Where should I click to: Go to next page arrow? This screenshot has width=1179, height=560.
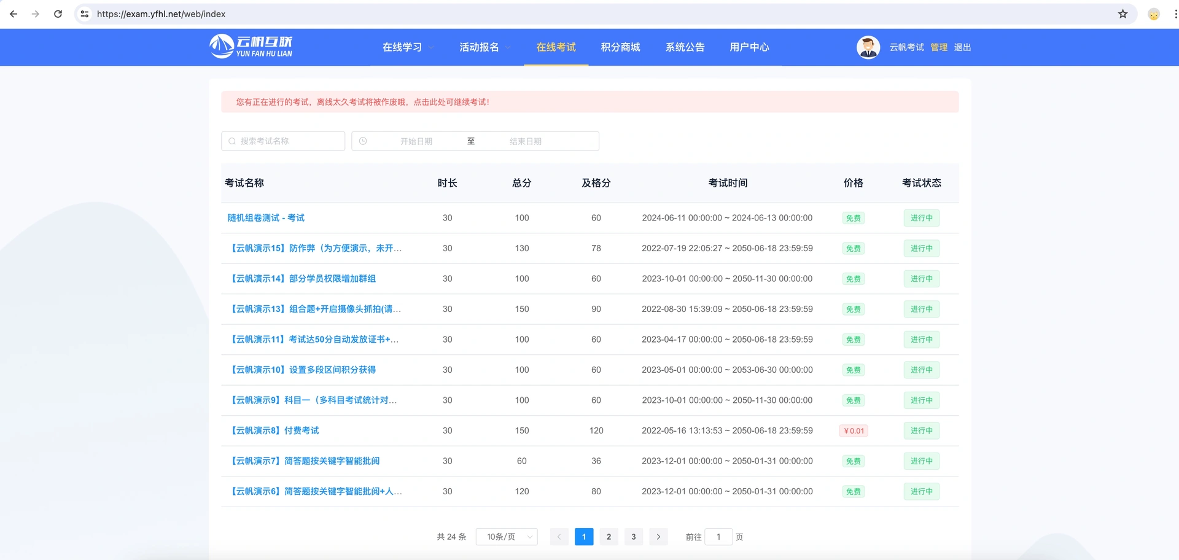click(658, 537)
